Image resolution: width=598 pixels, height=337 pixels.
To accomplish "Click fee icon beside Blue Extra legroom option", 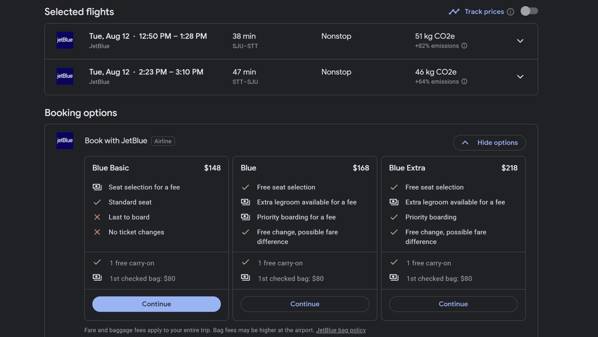I will (394, 202).
